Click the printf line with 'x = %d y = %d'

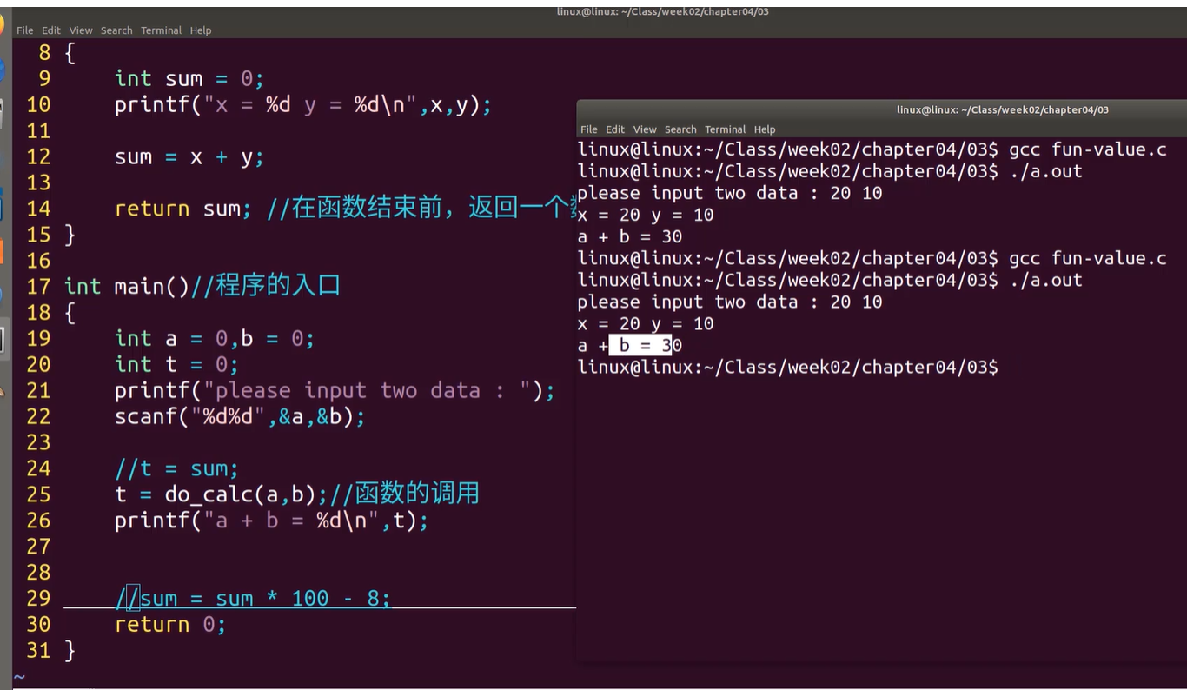pos(303,105)
